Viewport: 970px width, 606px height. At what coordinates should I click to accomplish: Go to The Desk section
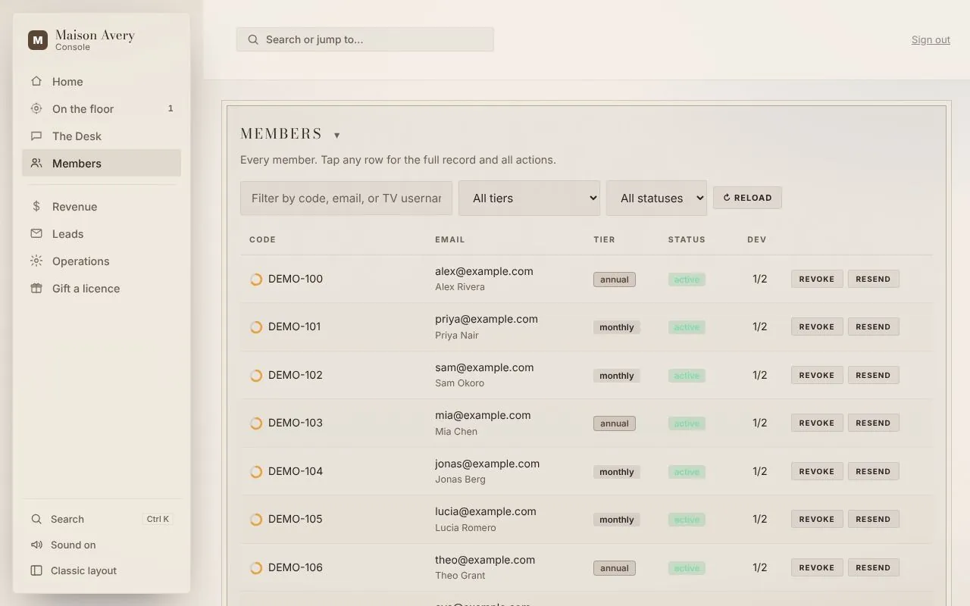coord(102,136)
